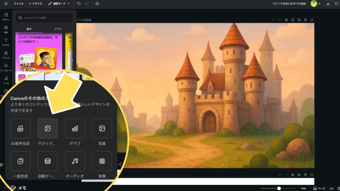Select the マジック生成 app icon
The height and width of the screenshot is (191, 340).
(47, 128)
